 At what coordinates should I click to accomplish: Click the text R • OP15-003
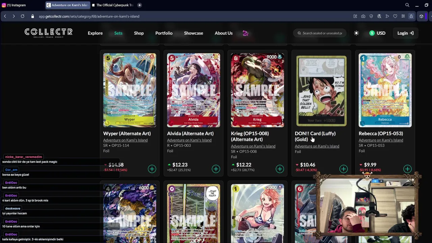click(179, 145)
